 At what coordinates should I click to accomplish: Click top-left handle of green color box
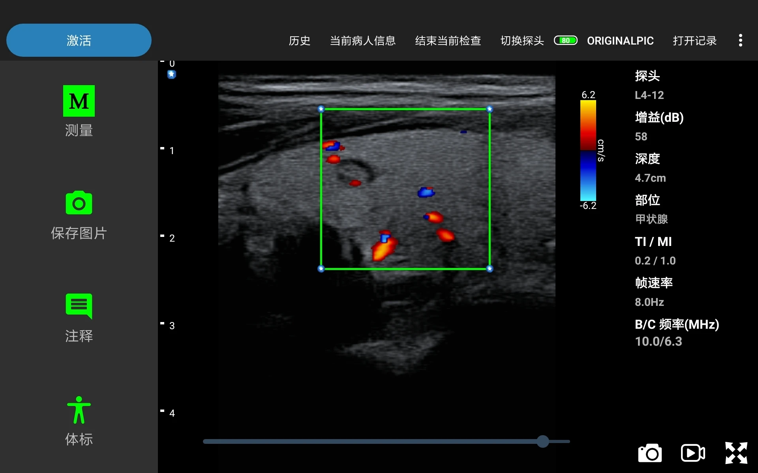click(321, 109)
